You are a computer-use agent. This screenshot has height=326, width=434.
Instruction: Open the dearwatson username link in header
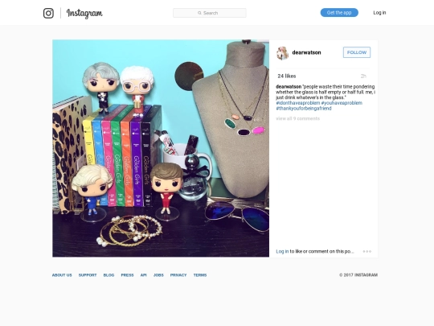(x=306, y=52)
